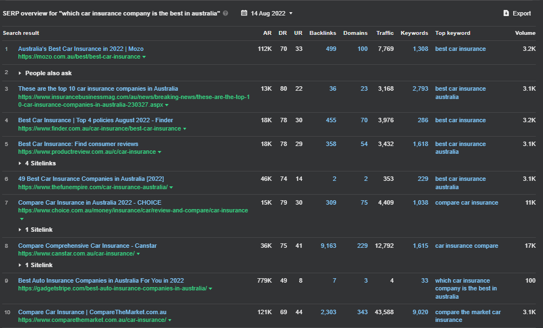Screen dimensions: 543x328
Task: Open the caret menu after the productreview.com.au URL
Action: coord(159,152)
